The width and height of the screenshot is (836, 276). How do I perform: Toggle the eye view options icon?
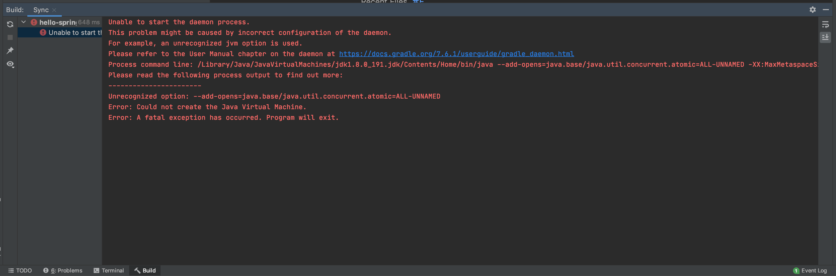click(x=10, y=64)
